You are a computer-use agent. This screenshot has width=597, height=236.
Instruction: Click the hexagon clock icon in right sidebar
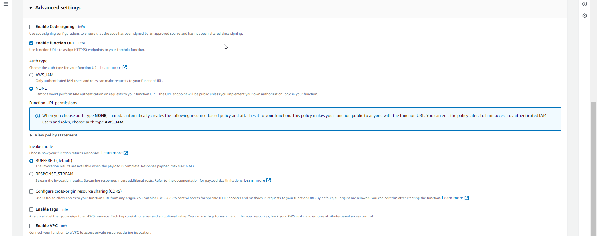(585, 16)
